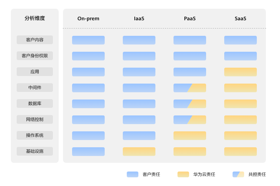Click the 华为云责任 orange legend swatch
The height and width of the screenshot is (186, 280).
[x=183, y=174]
